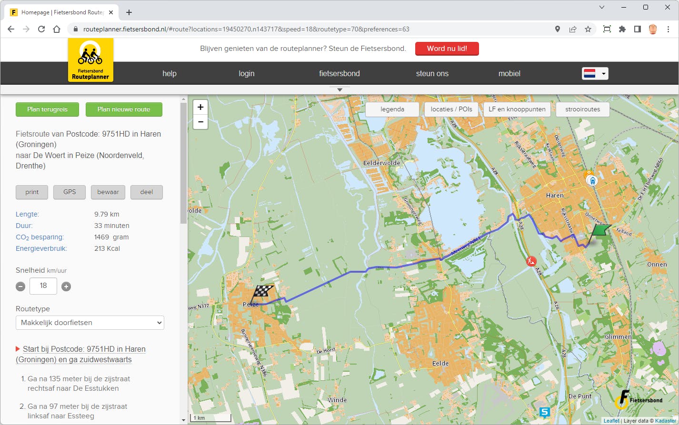Open the fietsersbond menu item
The width and height of the screenshot is (679, 425).
[x=339, y=73]
